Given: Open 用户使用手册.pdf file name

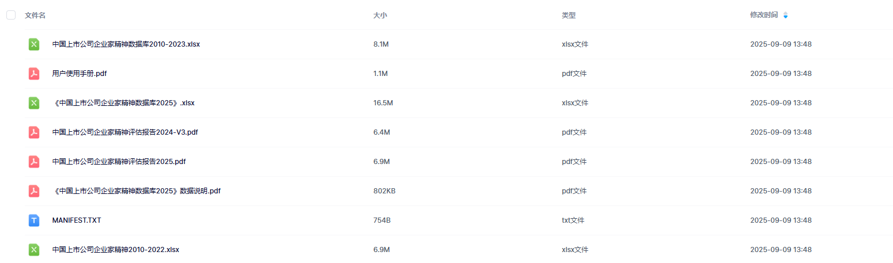Looking at the screenshot, I should point(80,74).
